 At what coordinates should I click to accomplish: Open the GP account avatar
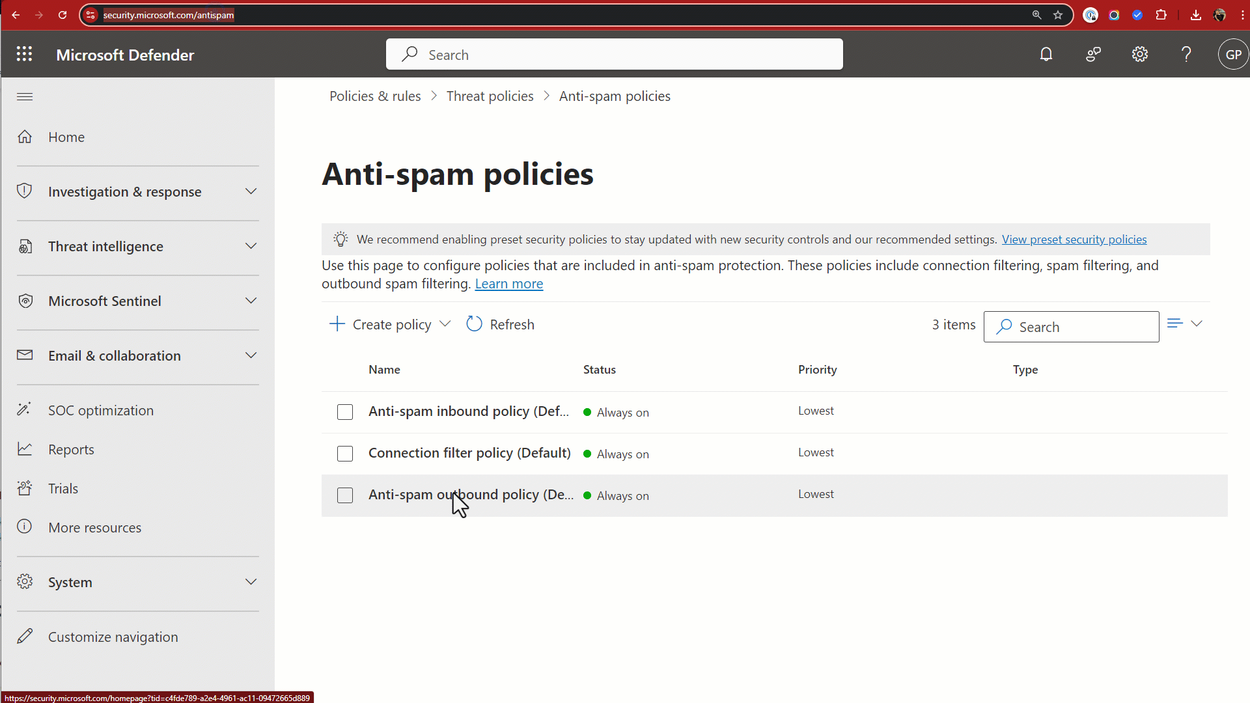click(1233, 55)
